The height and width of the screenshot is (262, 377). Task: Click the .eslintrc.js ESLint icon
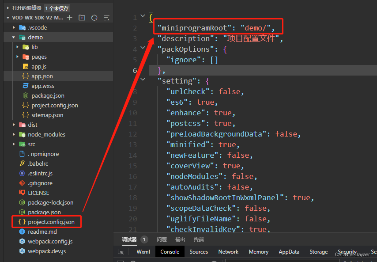click(x=22, y=174)
